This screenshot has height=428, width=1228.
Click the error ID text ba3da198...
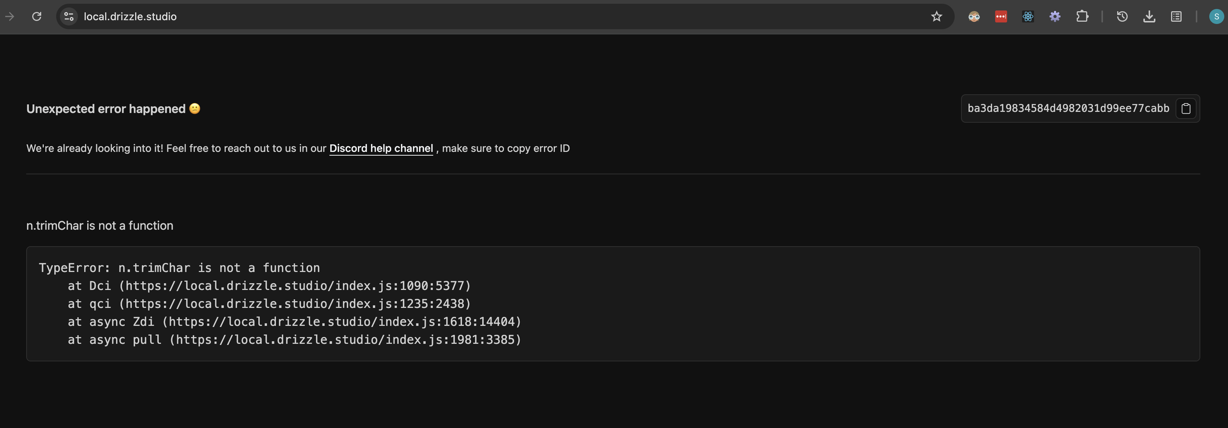point(1068,108)
